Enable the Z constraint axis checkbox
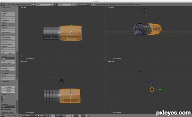The height and width of the screenshot is (117, 192). [x=2, y=101]
